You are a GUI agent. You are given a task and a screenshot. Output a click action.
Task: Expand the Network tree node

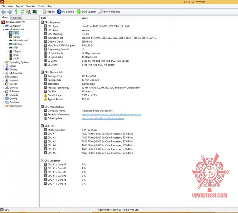pos(3,80)
